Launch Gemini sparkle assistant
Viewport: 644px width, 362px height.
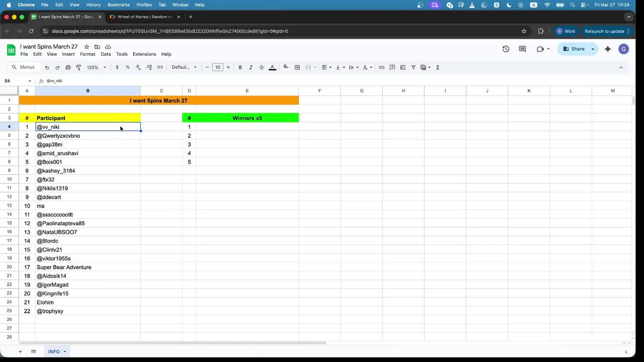click(x=608, y=49)
